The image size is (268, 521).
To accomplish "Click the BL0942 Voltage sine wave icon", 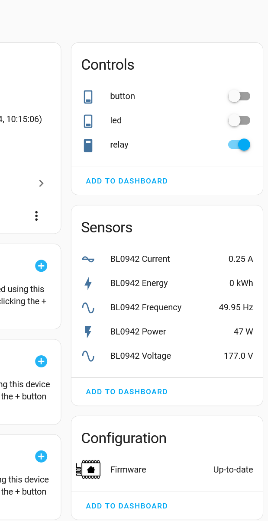I will tap(88, 356).
